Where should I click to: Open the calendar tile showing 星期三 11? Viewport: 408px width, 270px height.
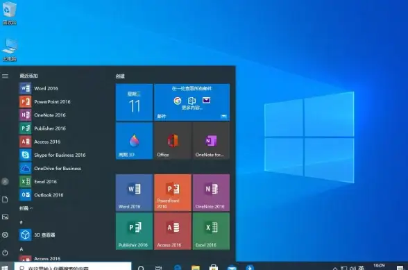click(134, 102)
